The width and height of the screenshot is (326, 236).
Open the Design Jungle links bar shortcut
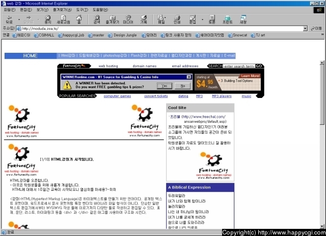click(122, 35)
